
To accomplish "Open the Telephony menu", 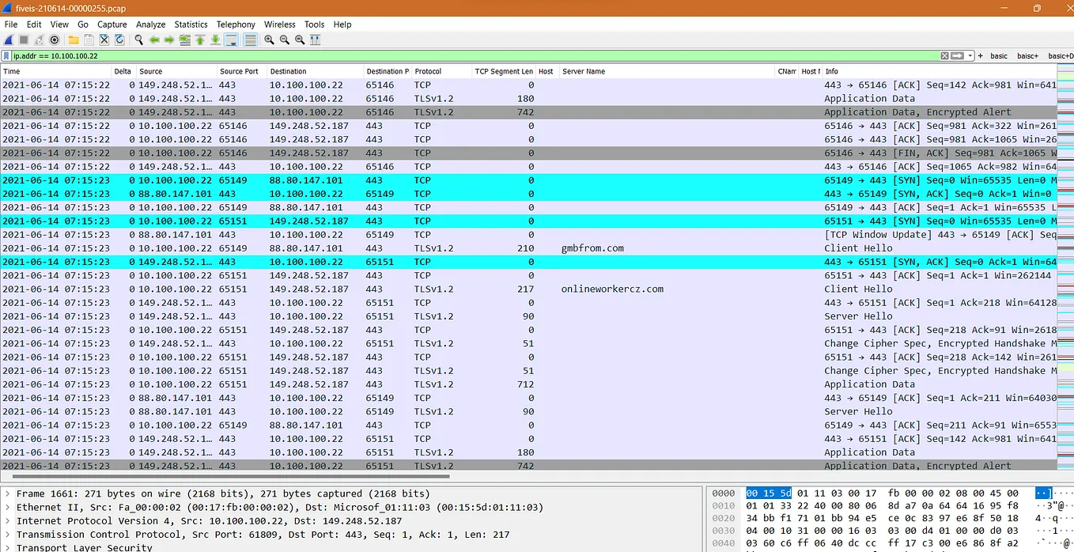I will (x=235, y=25).
